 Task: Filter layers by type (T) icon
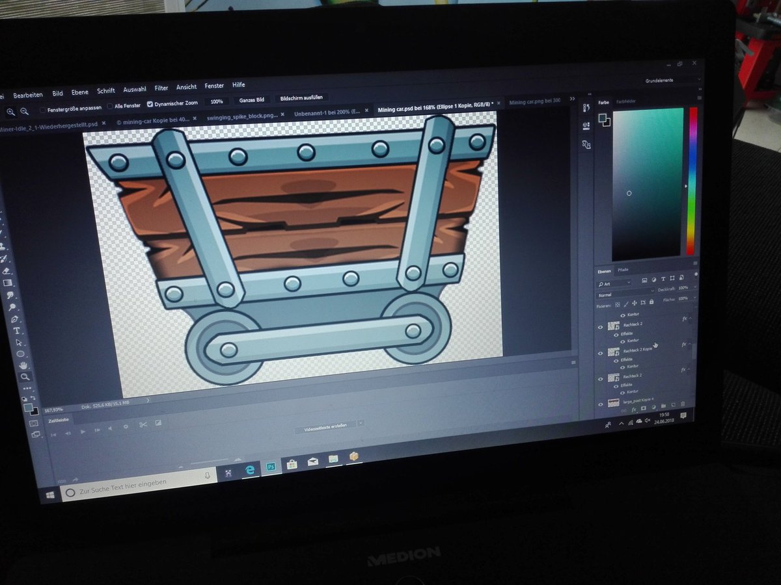tap(663, 279)
